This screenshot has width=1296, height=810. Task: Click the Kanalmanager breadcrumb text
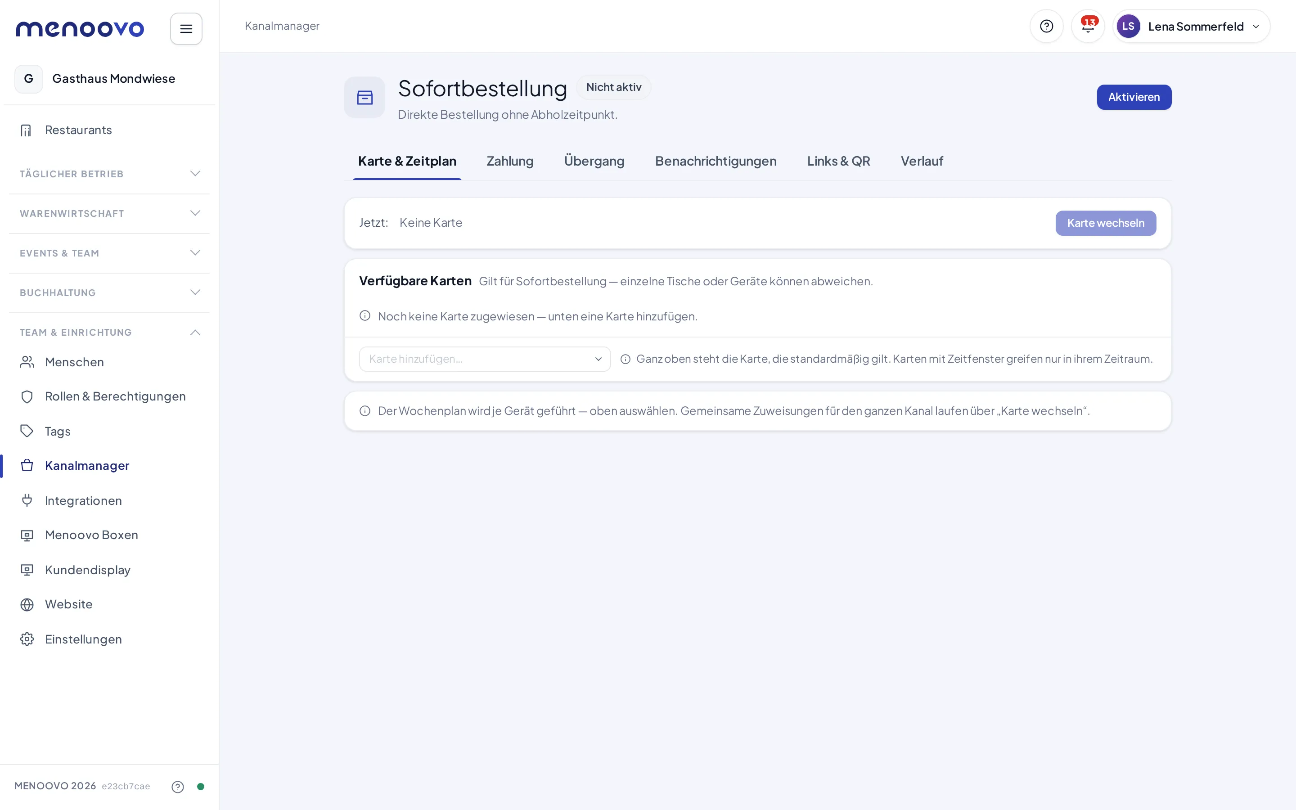(282, 26)
